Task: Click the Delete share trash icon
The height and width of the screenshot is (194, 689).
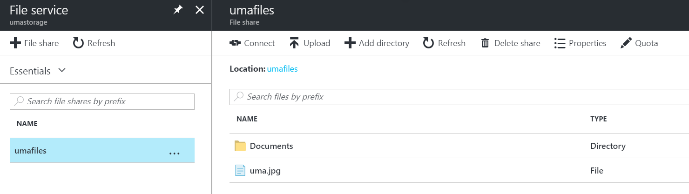Action: point(485,43)
